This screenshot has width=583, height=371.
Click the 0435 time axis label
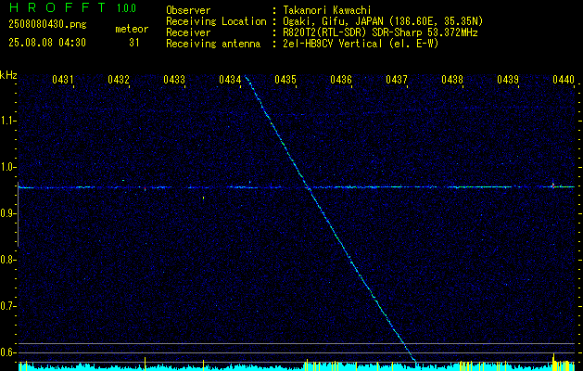click(x=285, y=79)
